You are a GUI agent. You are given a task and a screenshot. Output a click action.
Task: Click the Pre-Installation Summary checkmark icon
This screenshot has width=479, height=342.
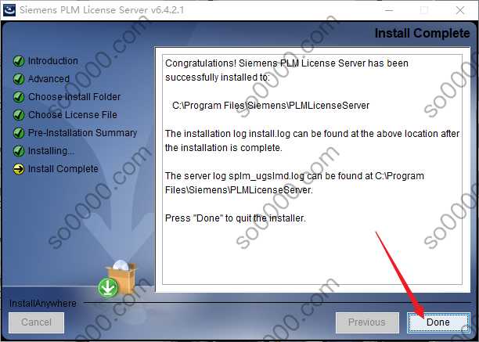coord(19,133)
